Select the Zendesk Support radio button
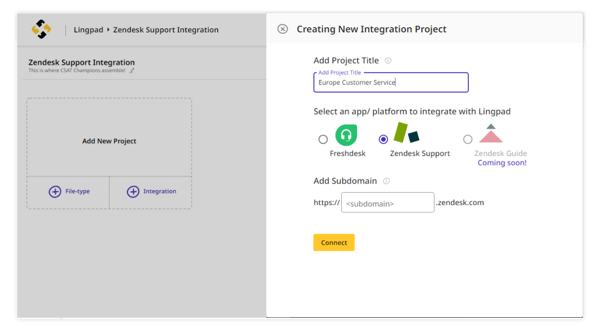 pyautogui.click(x=383, y=139)
